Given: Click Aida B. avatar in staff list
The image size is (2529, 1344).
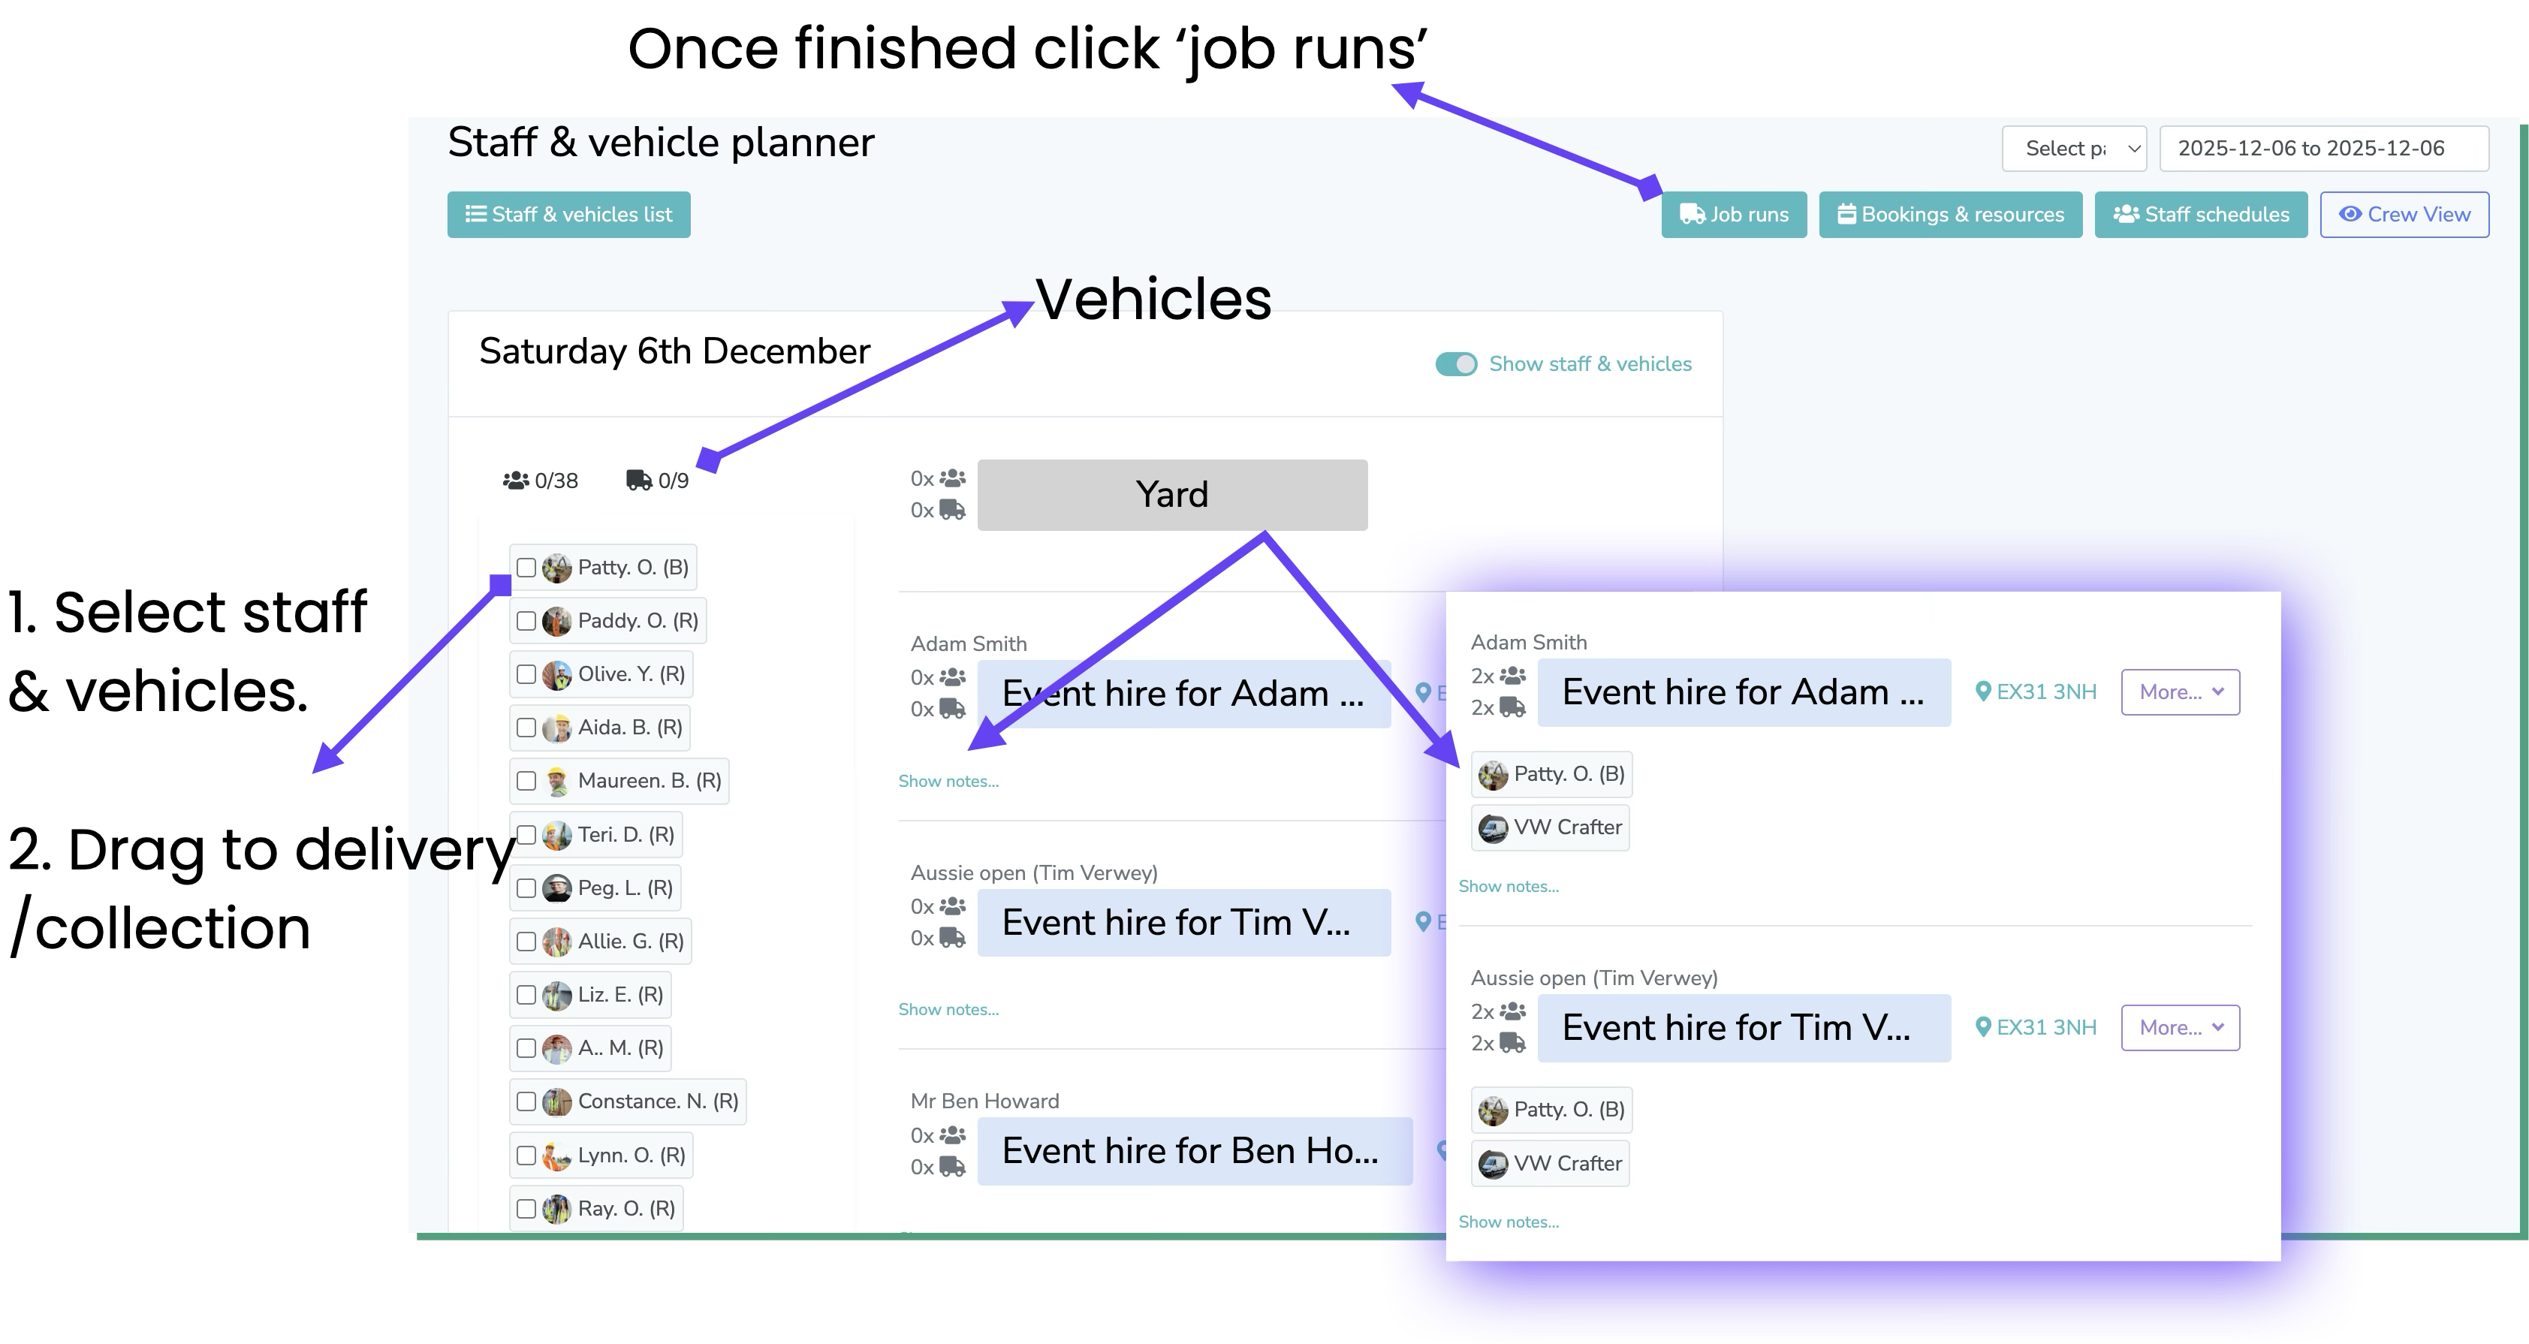Looking at the screenshot, I should coord(556,728).
